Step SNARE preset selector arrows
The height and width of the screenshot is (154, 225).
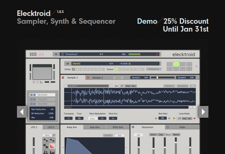111,63
